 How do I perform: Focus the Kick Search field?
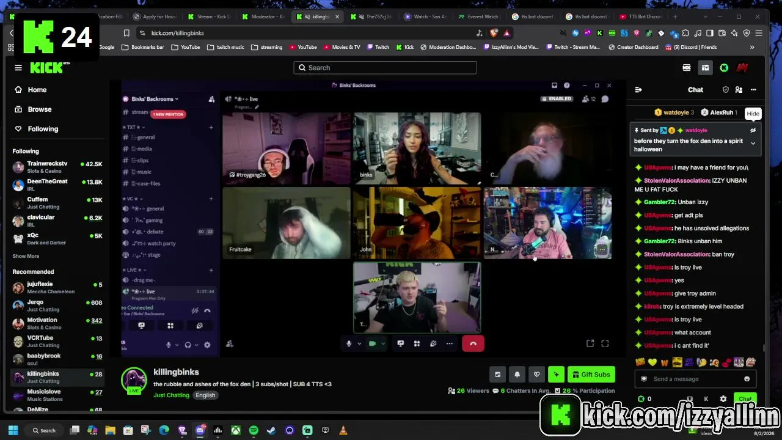click(385, 68)
